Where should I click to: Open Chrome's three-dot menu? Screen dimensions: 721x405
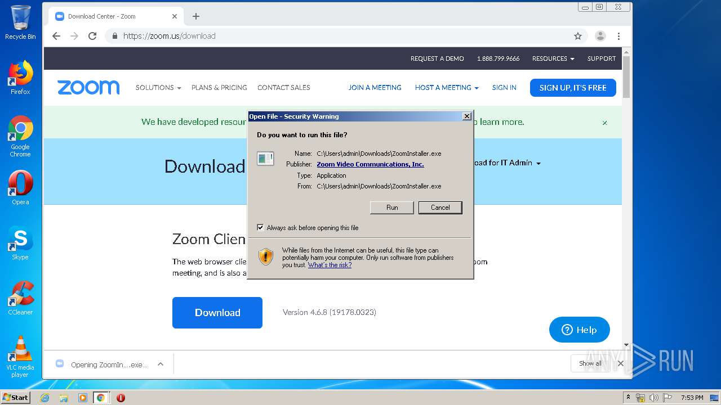[618, 36]
